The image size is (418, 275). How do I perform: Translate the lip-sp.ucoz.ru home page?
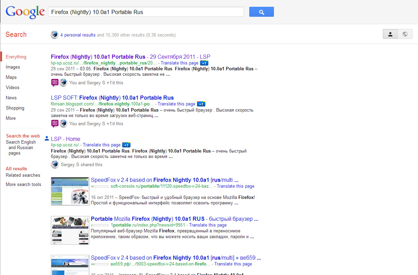[x=102, y=145]
